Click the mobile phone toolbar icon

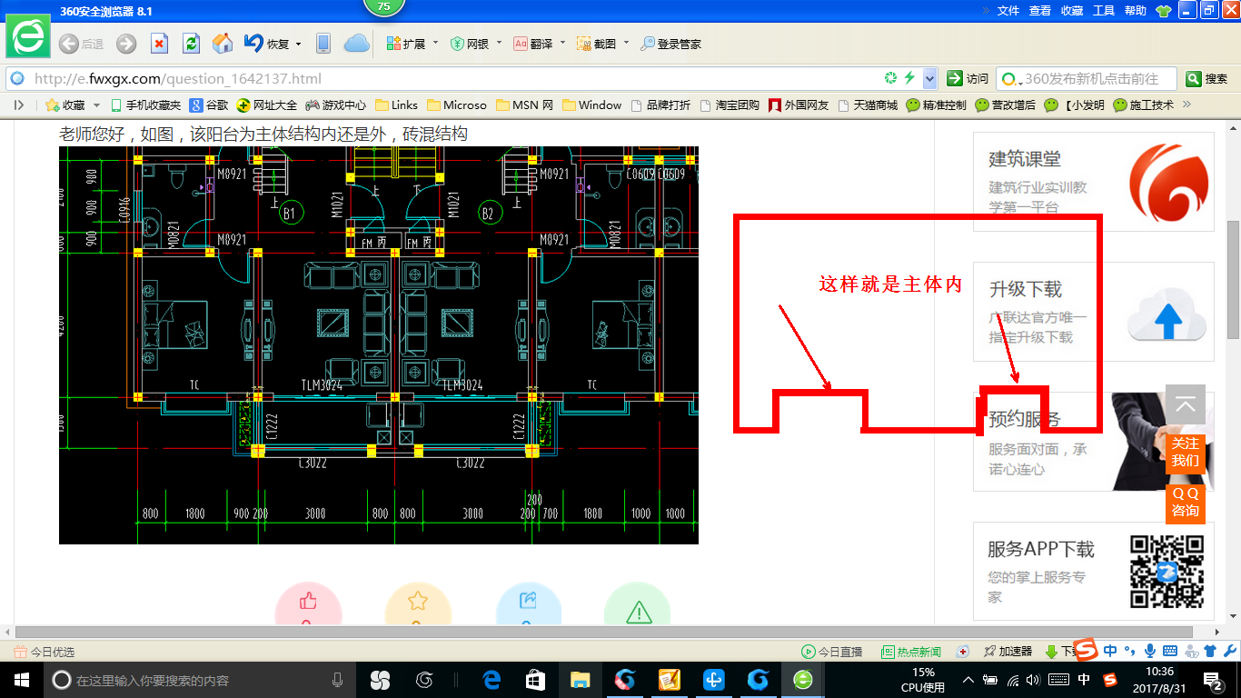coord(323,44)
